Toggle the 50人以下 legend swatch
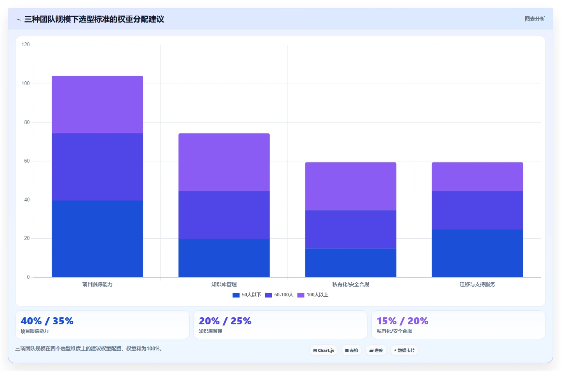The image size is (561, 371). tap(236, 295)
